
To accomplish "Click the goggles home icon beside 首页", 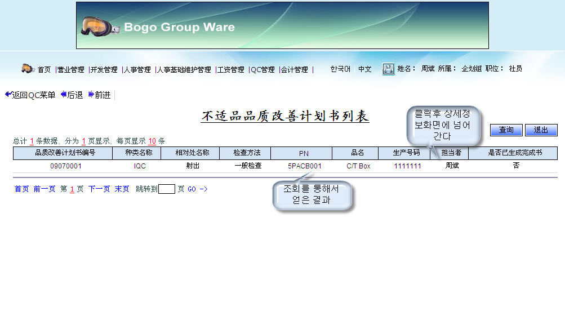I will point(28,69).
